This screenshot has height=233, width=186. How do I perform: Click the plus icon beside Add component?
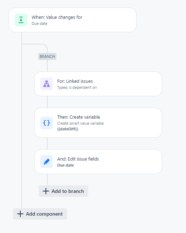point(20,214)
